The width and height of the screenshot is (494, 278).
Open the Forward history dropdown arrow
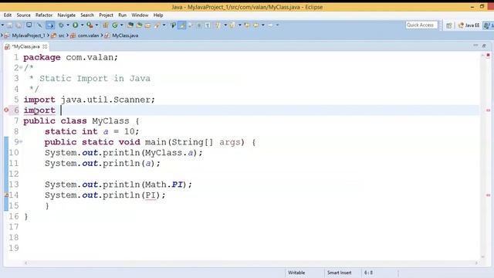pos(278,25)
